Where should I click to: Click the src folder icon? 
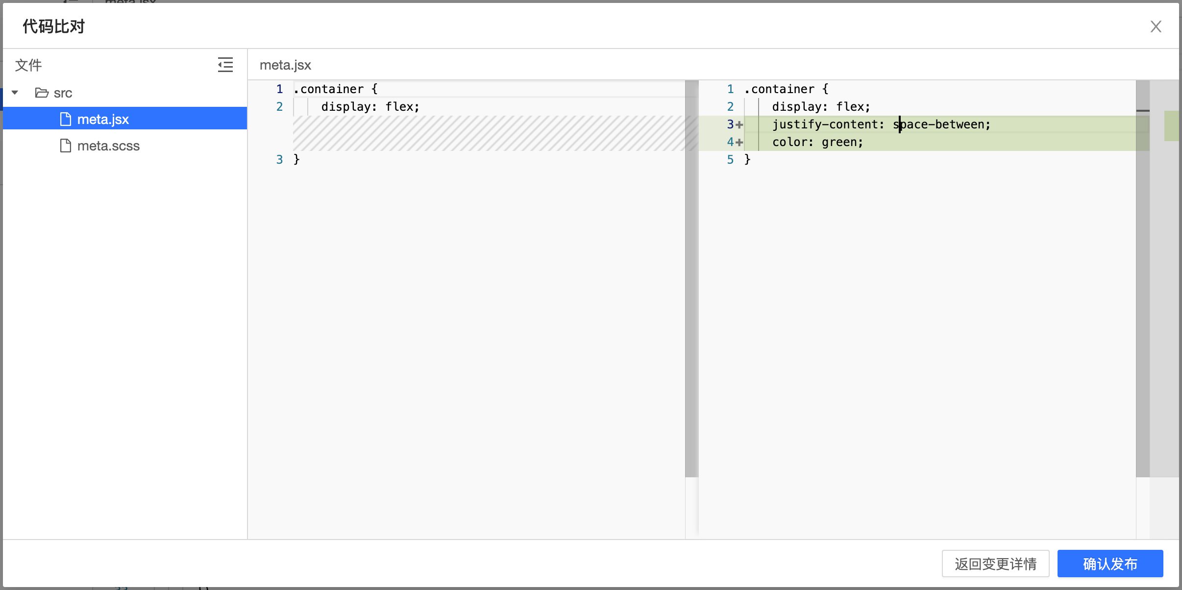click(42, 93)
